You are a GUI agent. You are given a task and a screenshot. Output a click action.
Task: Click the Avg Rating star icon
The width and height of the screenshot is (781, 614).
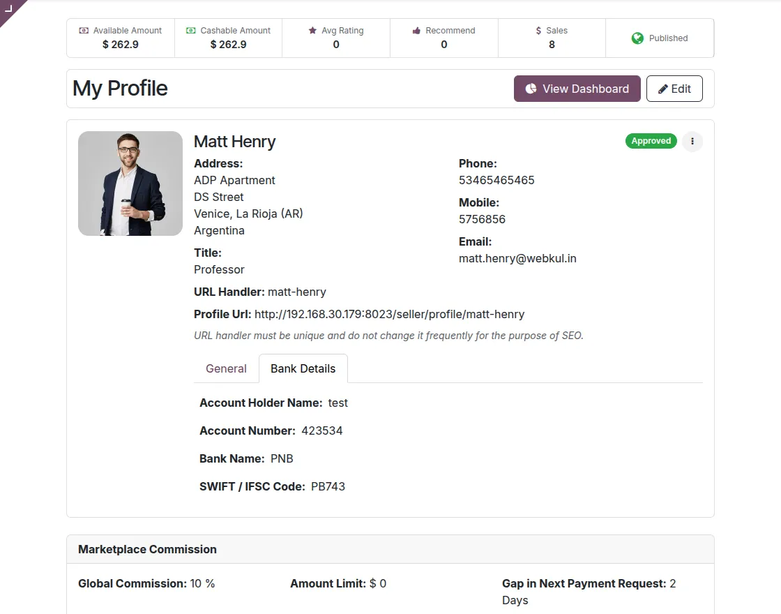click(312, 31)
